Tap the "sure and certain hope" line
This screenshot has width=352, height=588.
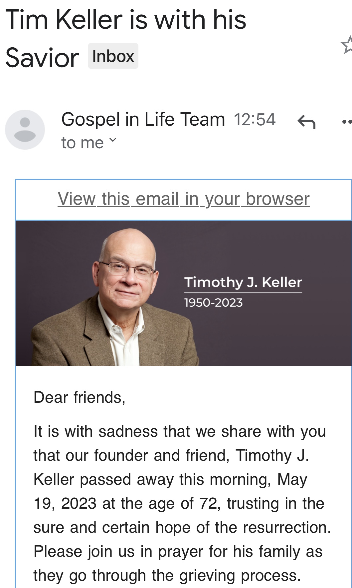tap(182, 527)
